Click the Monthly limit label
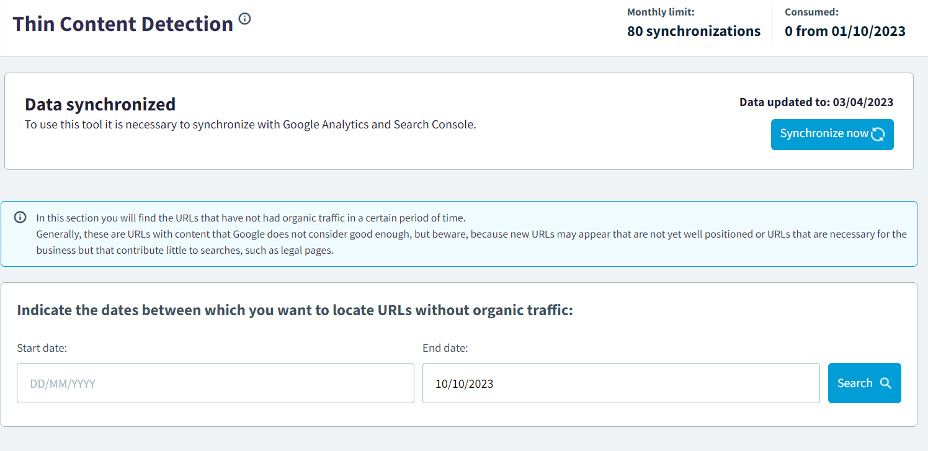The height and width of the screenshot is (451, 928). tap(661, 12)
